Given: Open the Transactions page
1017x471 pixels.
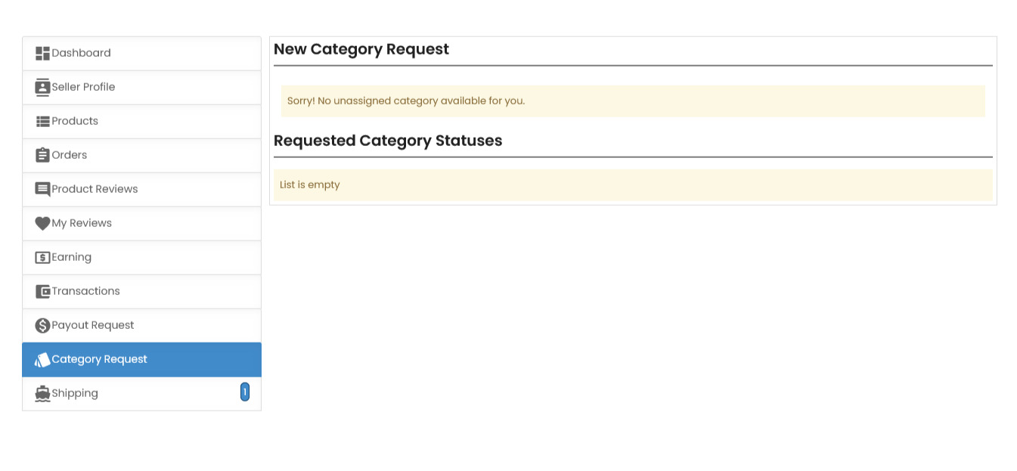Looking at the screenshot, I should pyautogui.click(x=85, y=292).
